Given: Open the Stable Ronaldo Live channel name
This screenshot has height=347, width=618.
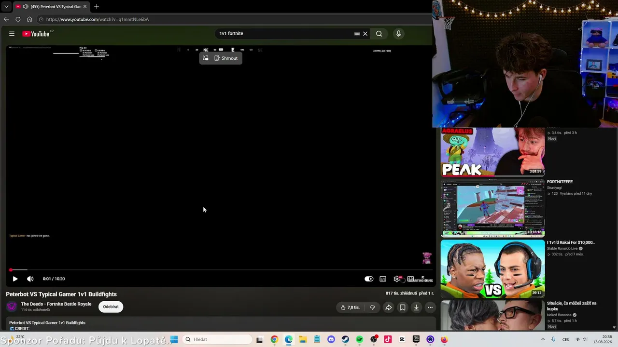Looking at the screenshot, I should [x=562, y=248].
